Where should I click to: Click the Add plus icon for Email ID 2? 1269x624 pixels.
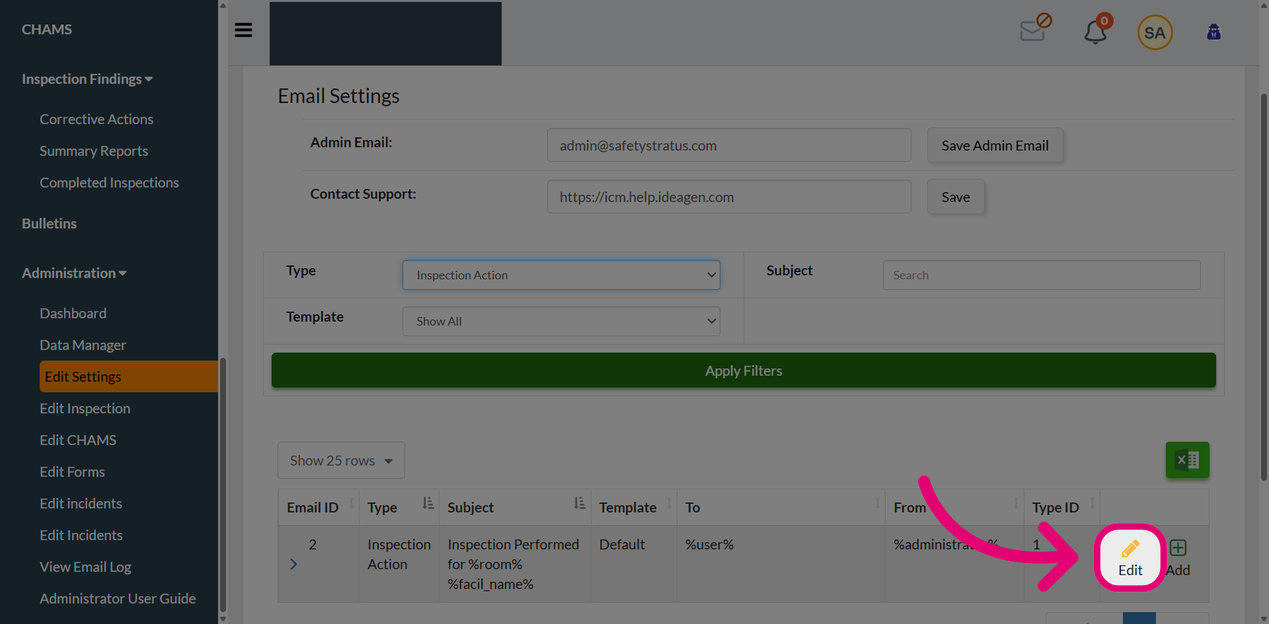click(1178, 558)
